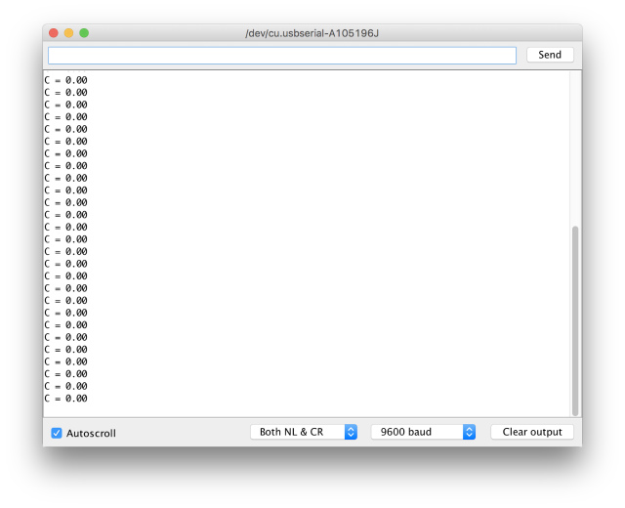Focus the serial message input field
625x508 pixels.
point(282,56)
